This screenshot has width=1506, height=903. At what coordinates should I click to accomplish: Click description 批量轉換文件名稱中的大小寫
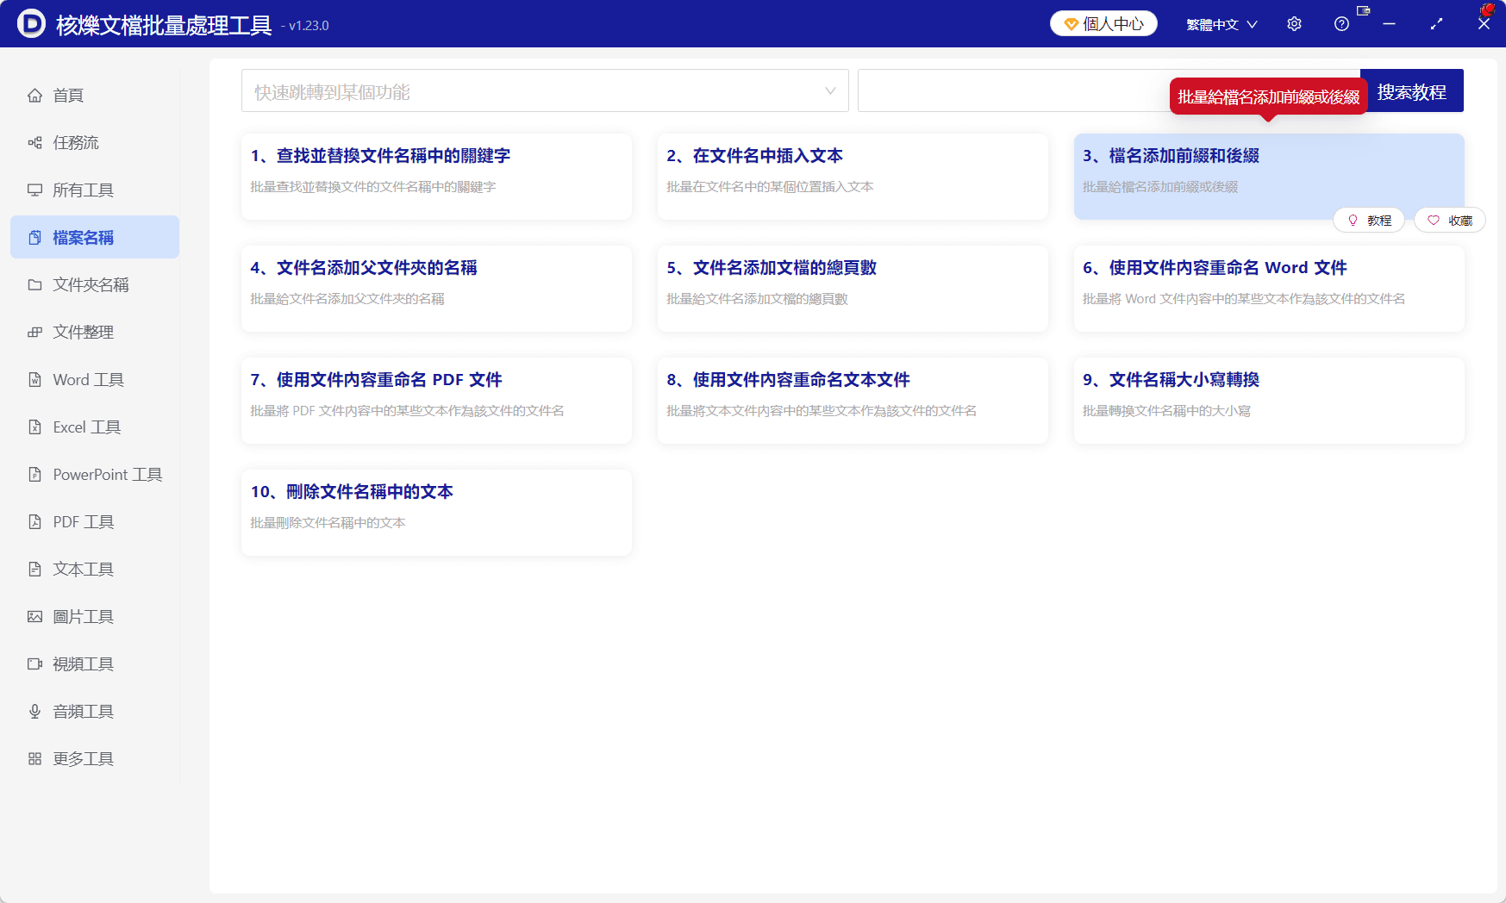[1166, 411]
